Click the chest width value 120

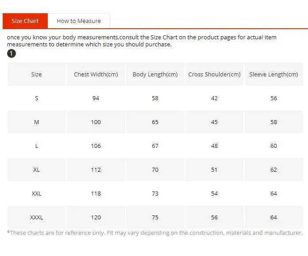coord(96,218)
